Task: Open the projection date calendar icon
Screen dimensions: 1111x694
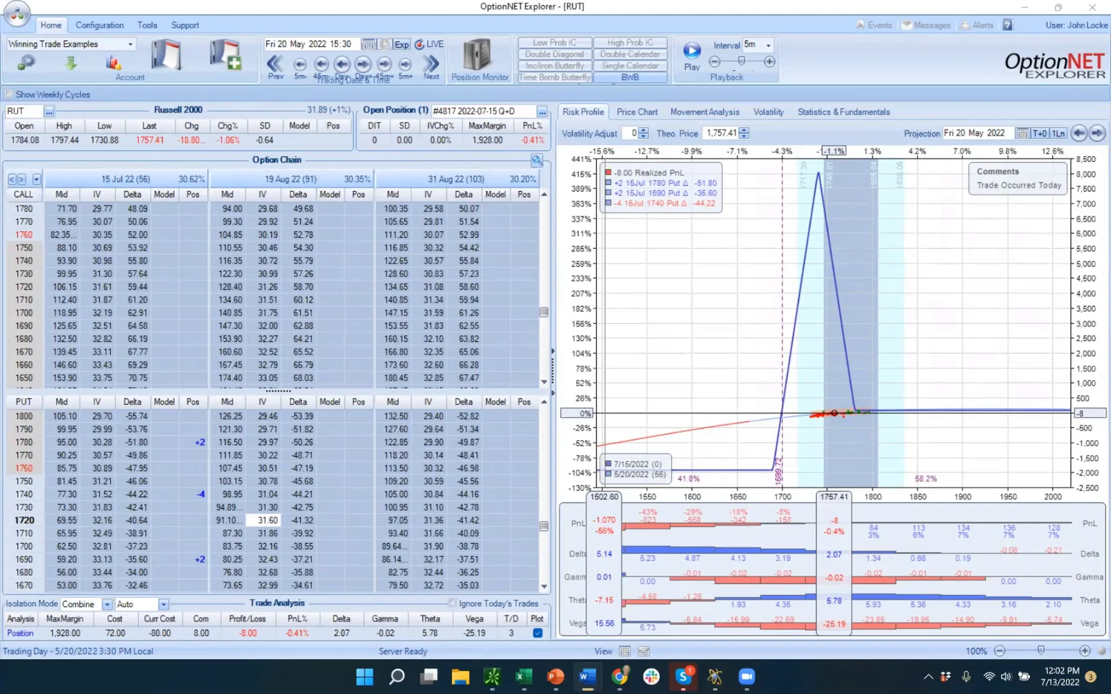Action: 1022,133
